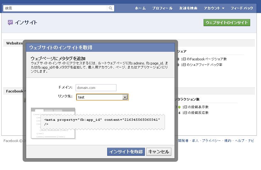Open フィードバック in the top bar
The image size is (261, 170).
[242, 8]
